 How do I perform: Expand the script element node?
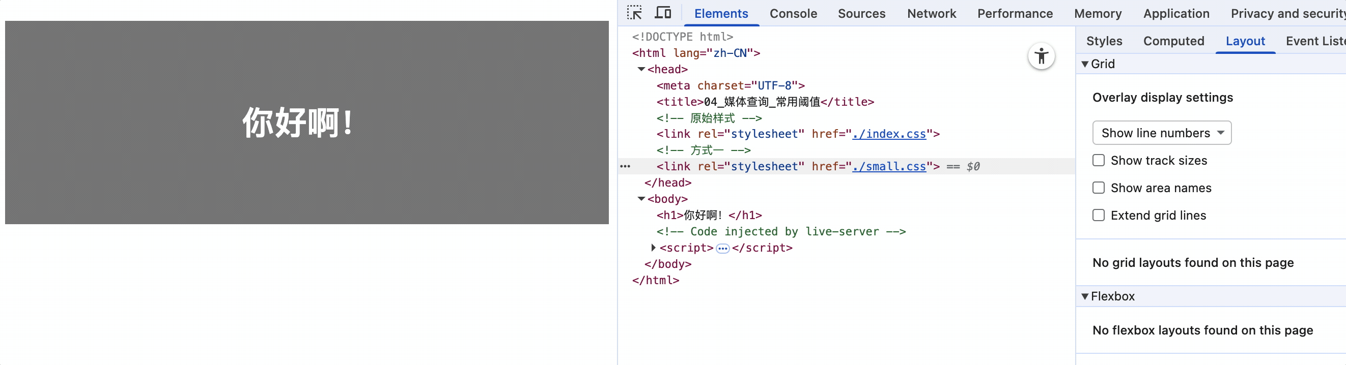coord(653,248)
